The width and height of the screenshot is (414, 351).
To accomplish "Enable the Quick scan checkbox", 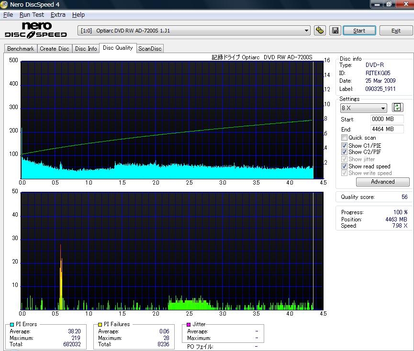I will pos(344,138).
